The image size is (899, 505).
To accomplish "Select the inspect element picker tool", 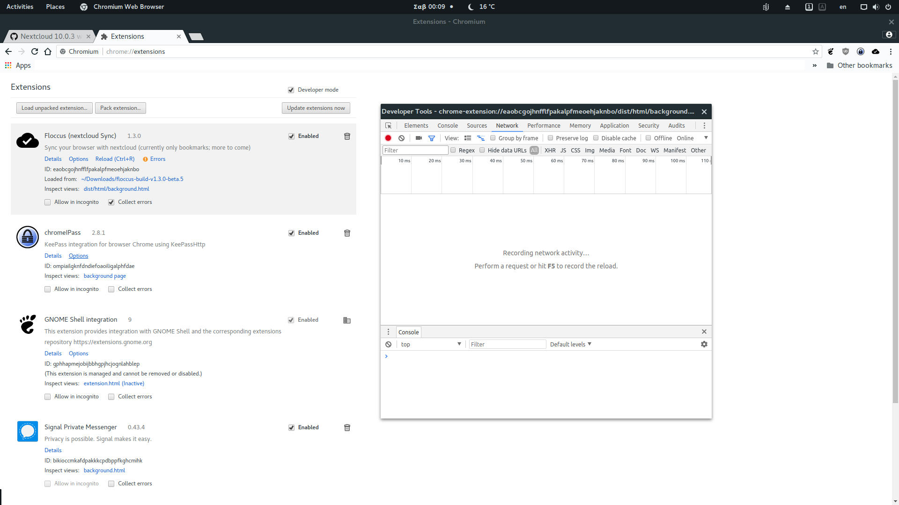I will coord(389,125).
